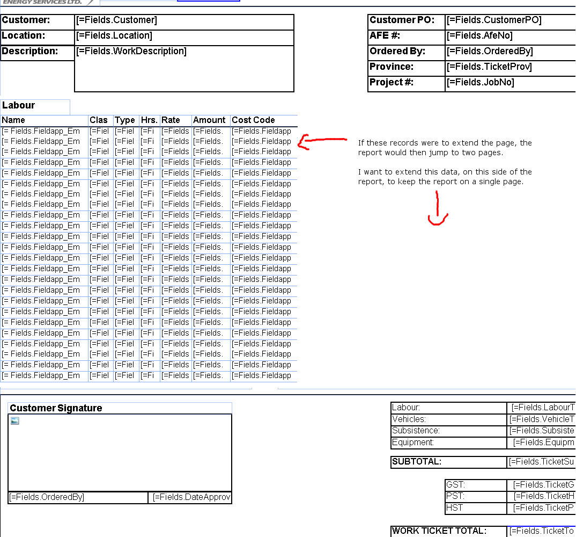Click the [=Fields.VehicleT field
Image resolution: width=576 pixels, height=537 pixels.
click(x=541, y=420)
